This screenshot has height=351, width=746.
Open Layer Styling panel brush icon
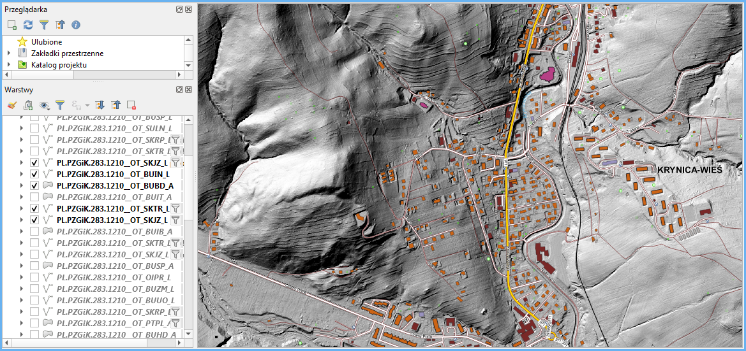click(11, 105)
